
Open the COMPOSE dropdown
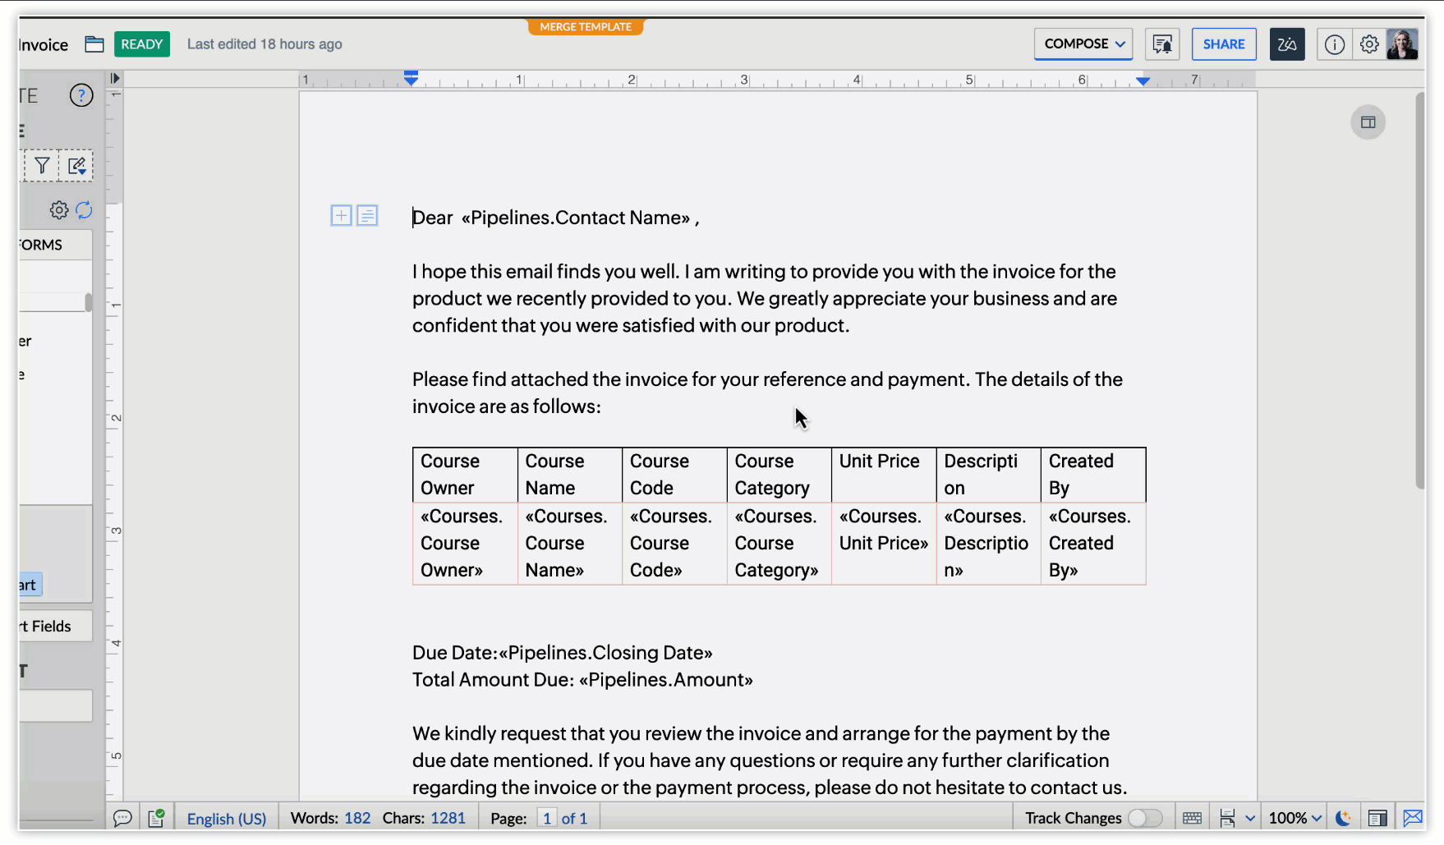coord(1083,44)
